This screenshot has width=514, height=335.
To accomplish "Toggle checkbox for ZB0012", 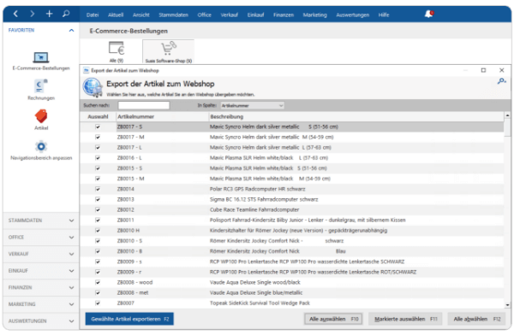I will pos(98,209).
